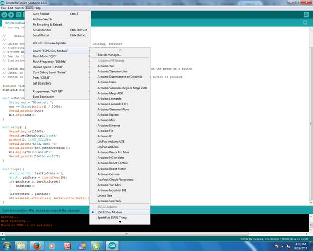Image resolution: width=313 pixels, height=251 pixels.
Task: Select Arduino Leonardo ETH board
Action: 120,104
